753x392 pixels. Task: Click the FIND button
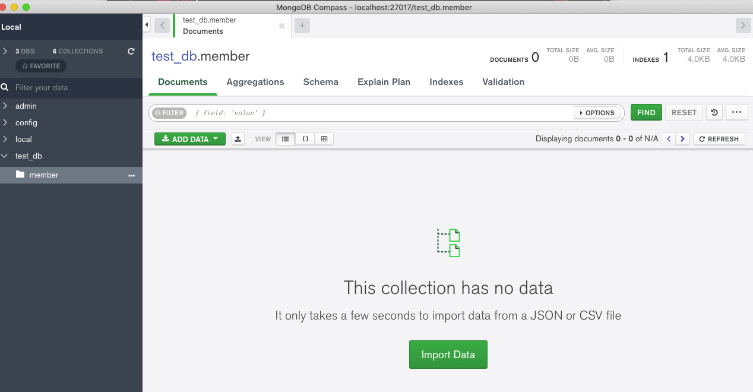pyautogui.click(x=646, y=112)
